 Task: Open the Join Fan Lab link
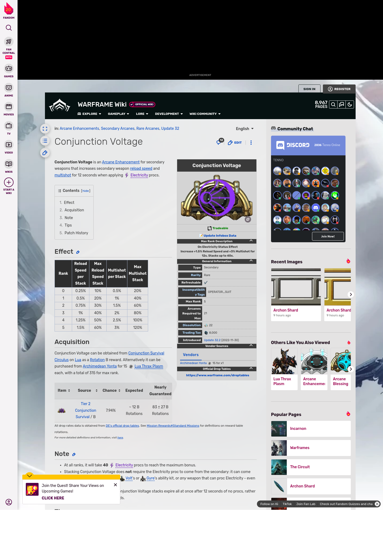tap(306, 504)
